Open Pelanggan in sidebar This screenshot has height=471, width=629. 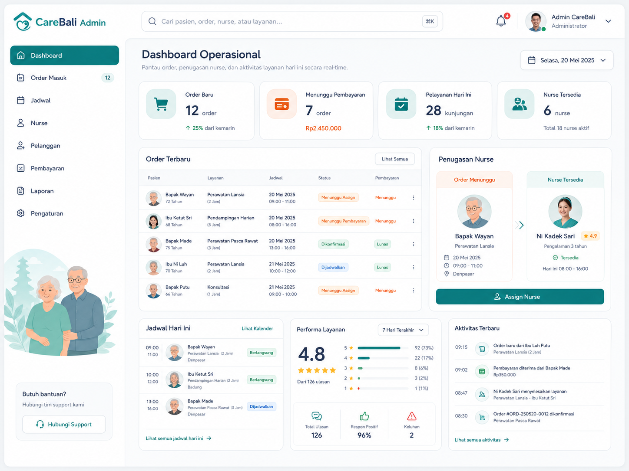pyautogui.click(x=64, y=146)
